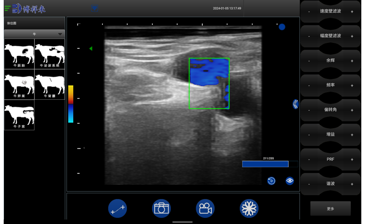Click the blue dot indicator above scan
Image resolution: width=365 pixels, height=224 pixels.
[282, 27]
